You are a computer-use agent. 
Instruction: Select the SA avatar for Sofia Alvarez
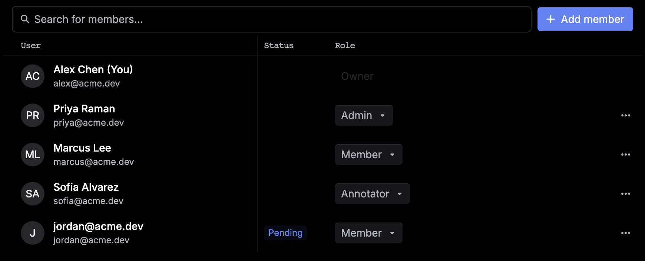tap(33, 194)
